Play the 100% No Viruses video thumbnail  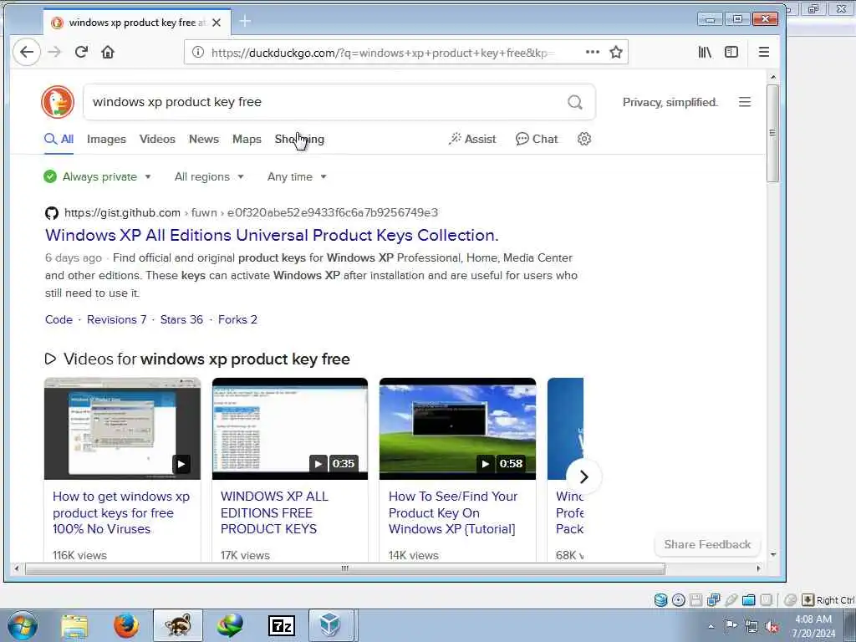[122, 429]
